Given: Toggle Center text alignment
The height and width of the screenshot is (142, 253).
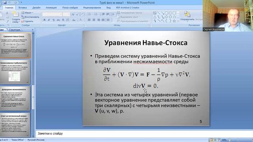Looking at the screenshot, I should [94, 20].
